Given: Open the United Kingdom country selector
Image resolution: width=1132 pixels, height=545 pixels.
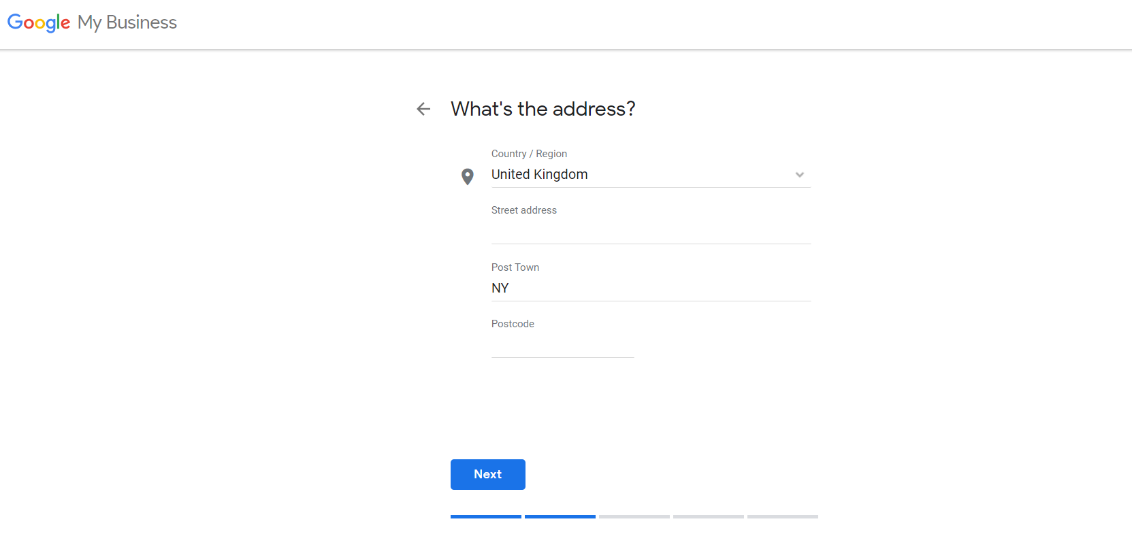Looking at the screenshot, I should (651, 175).
